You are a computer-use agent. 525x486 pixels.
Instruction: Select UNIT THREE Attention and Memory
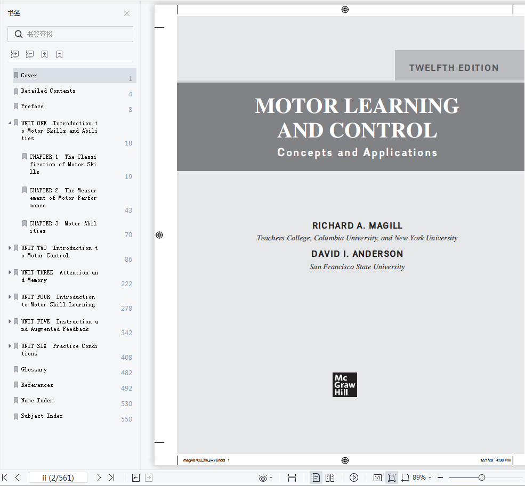pyautogui.click(x=59, y=276)
